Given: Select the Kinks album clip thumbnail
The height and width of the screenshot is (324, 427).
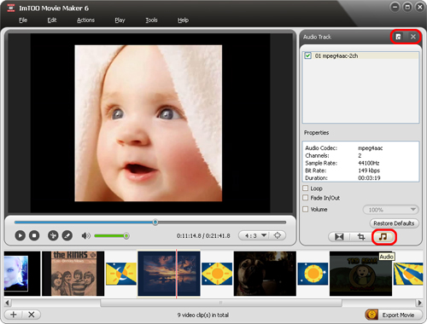Looking at the screenshot, I should point(73,274).
